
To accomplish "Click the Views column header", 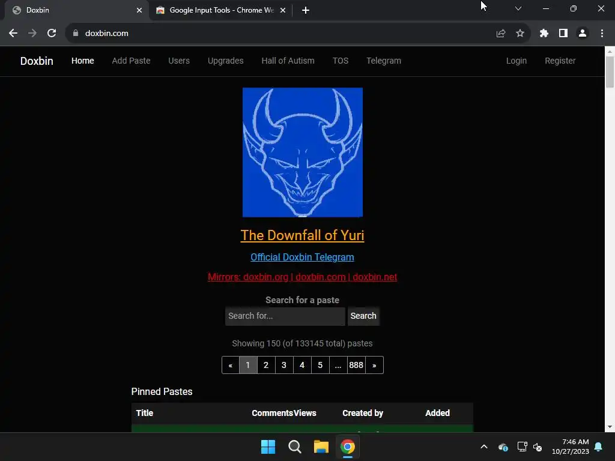I will click(304, 413).
